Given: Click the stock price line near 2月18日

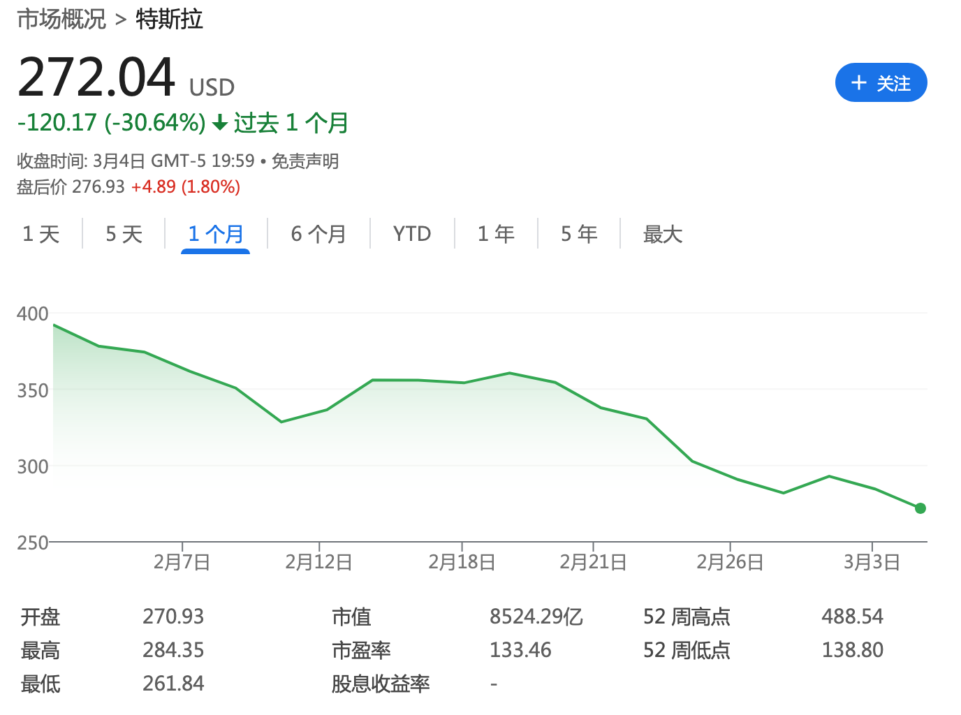Looking at the screenshot, I should [463, 381].
